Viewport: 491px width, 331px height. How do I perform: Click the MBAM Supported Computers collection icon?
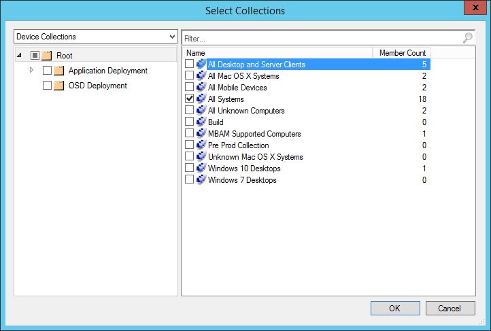201,134
